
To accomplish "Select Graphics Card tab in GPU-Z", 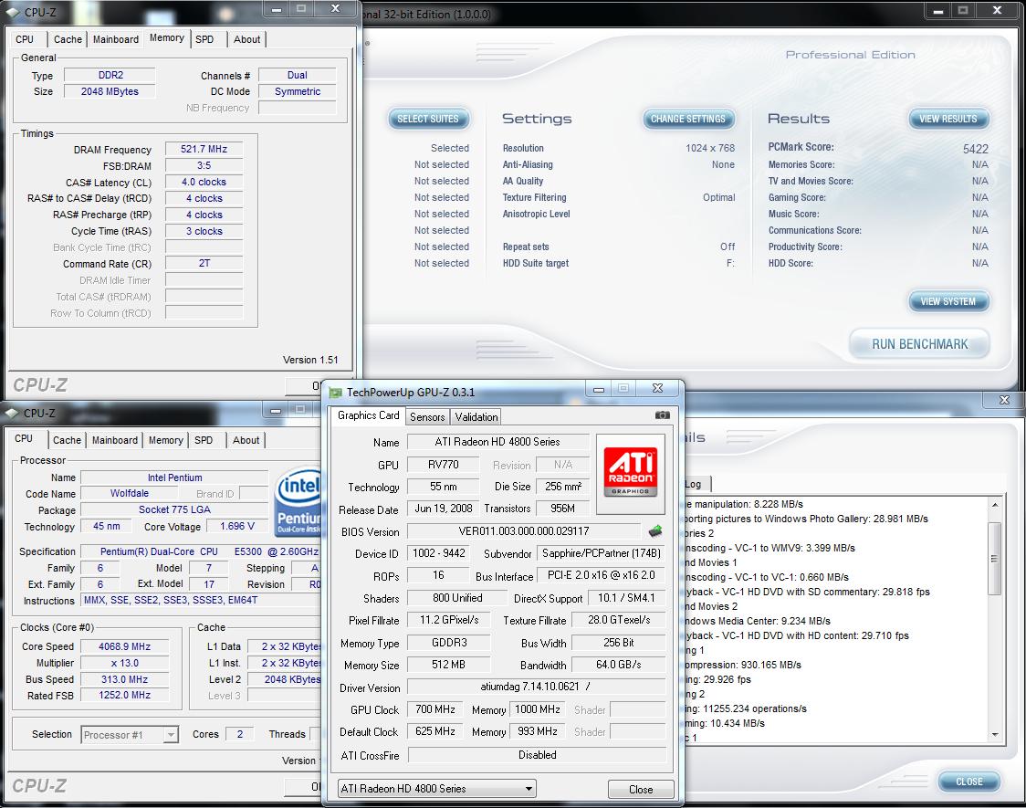I will pyautogui.click(x=369, y=415).
